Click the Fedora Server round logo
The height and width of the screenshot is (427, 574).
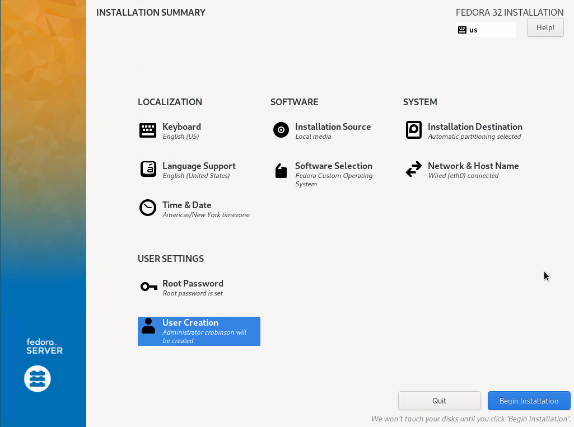pyautogui.click(x=38, y=379)
